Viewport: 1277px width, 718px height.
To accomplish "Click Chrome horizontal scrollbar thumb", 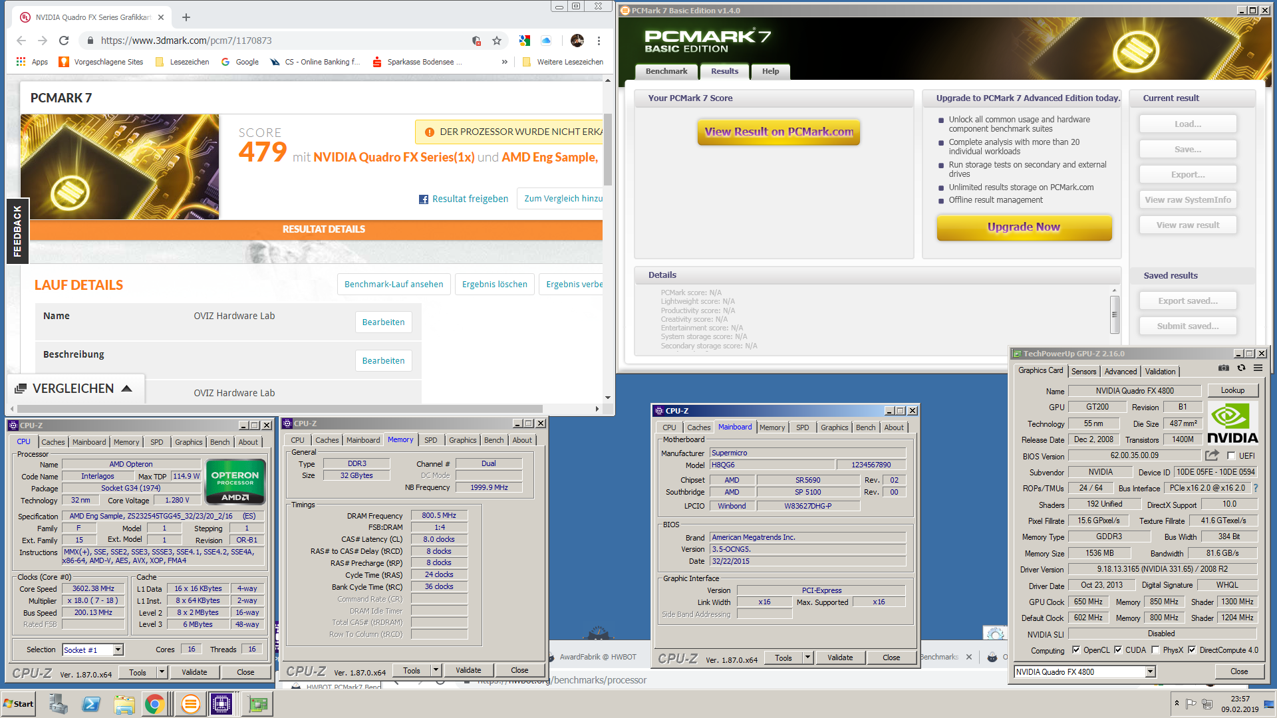I will click(279, 408).
